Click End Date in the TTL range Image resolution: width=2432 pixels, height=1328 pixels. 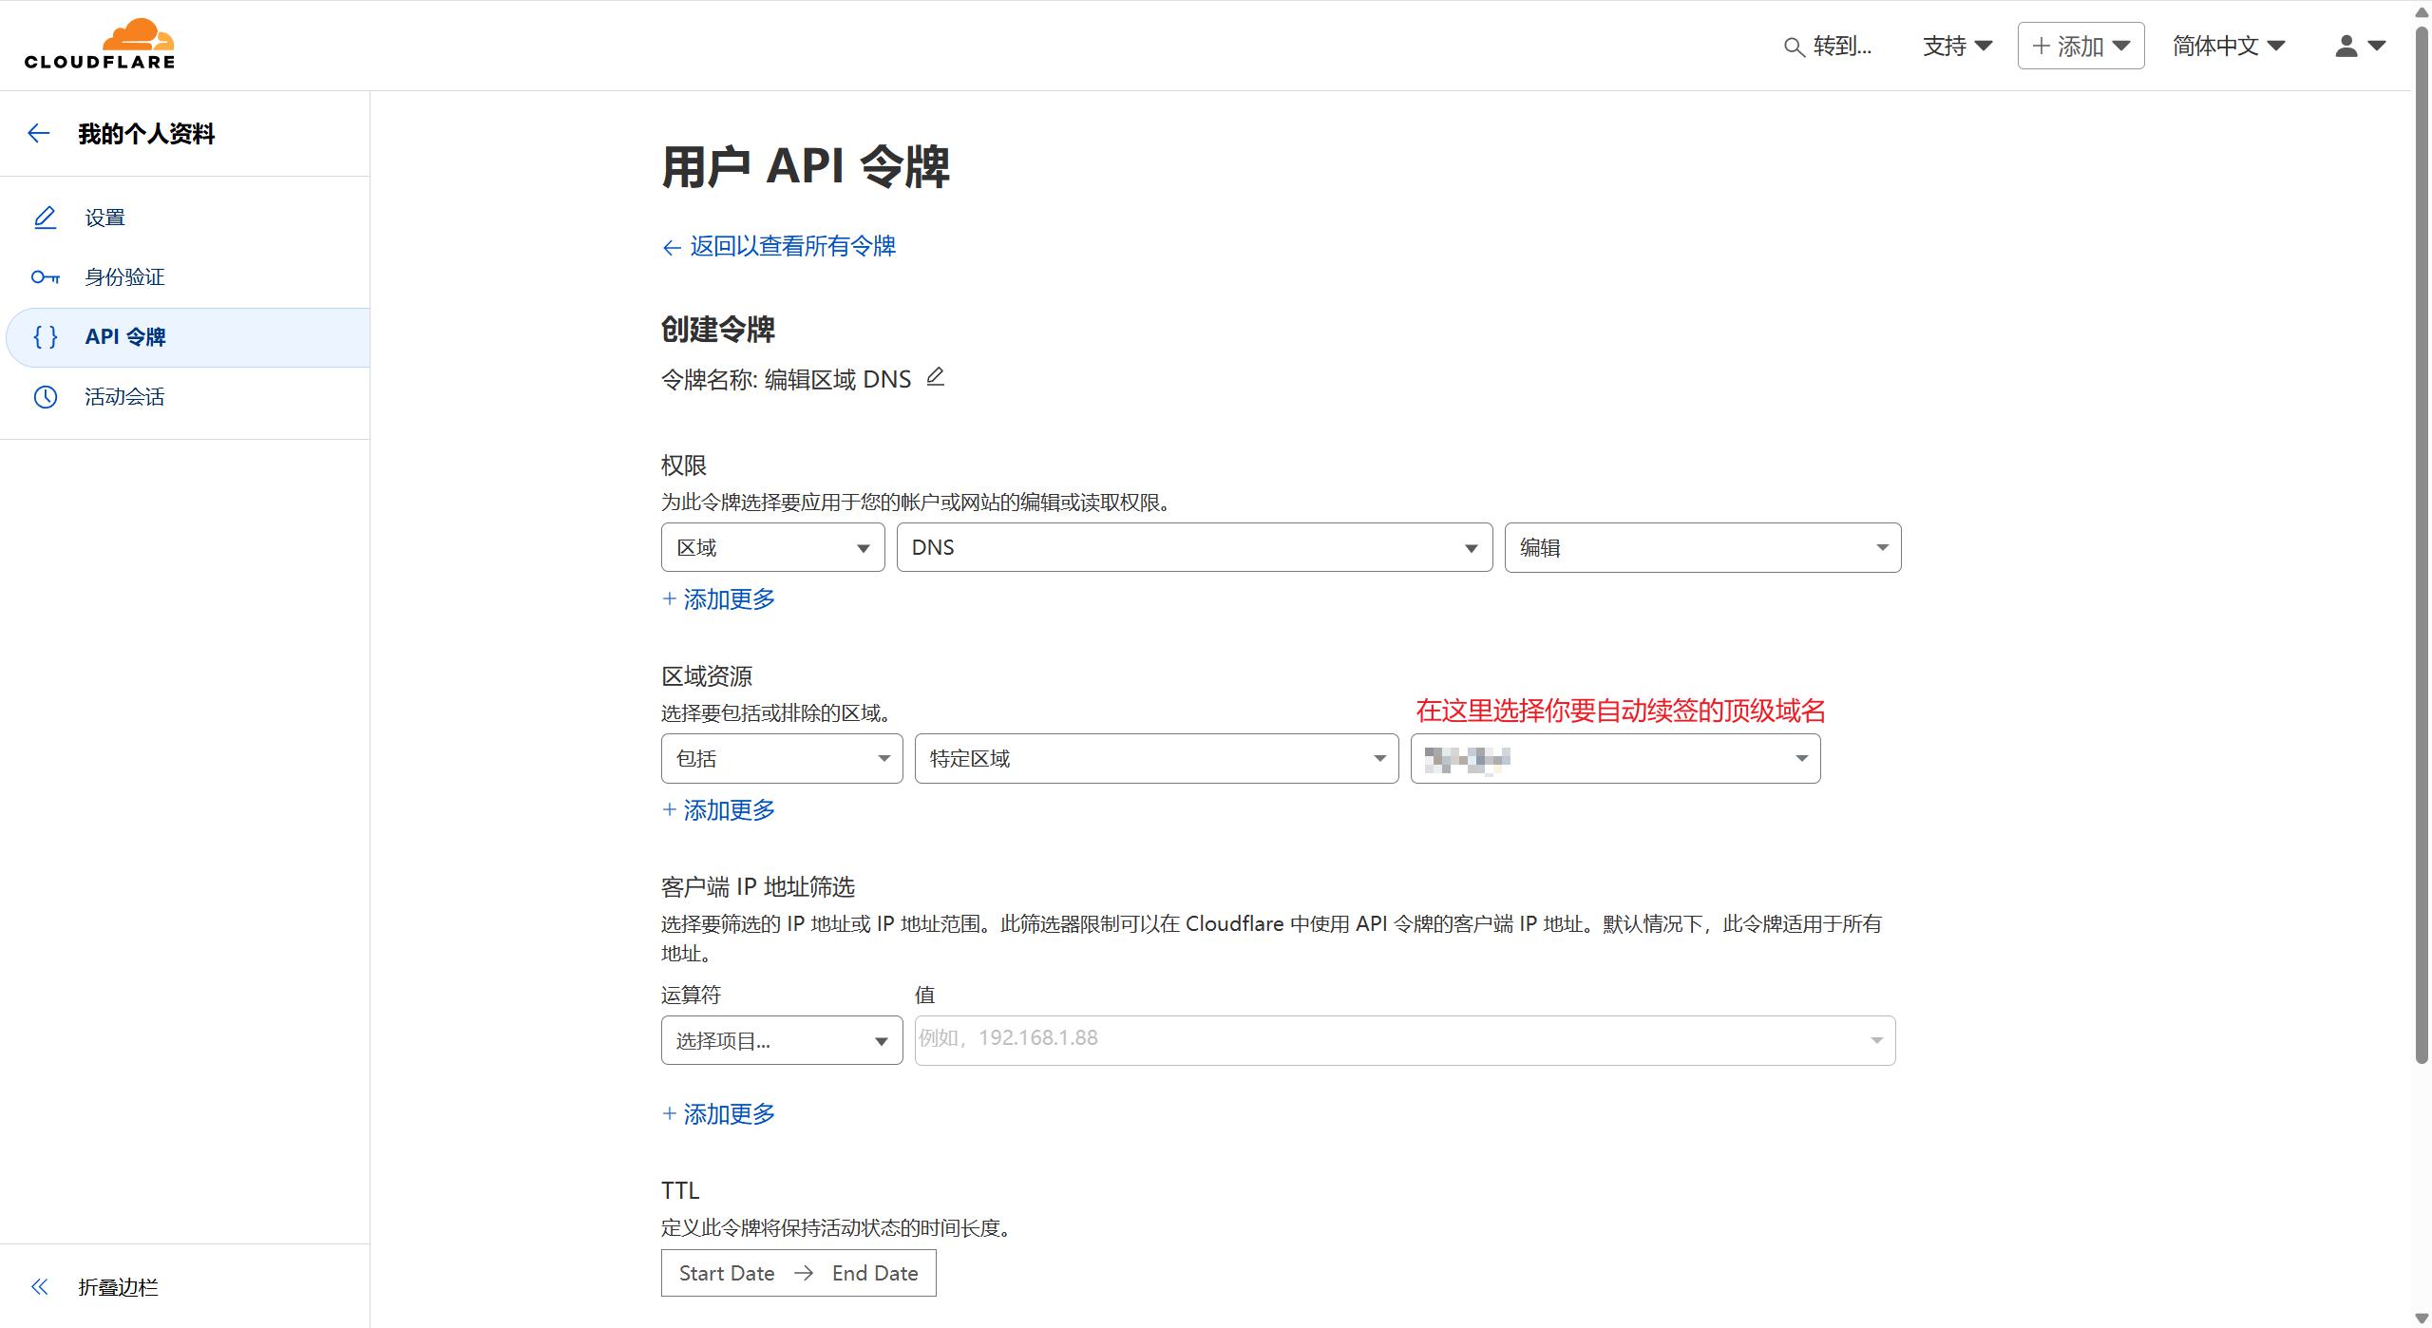coord(875,1273)
